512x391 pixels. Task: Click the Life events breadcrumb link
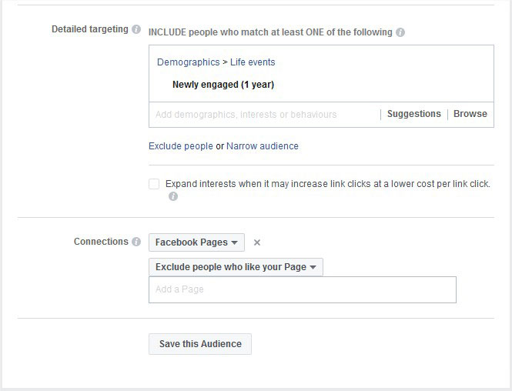(x=253, y=62)
